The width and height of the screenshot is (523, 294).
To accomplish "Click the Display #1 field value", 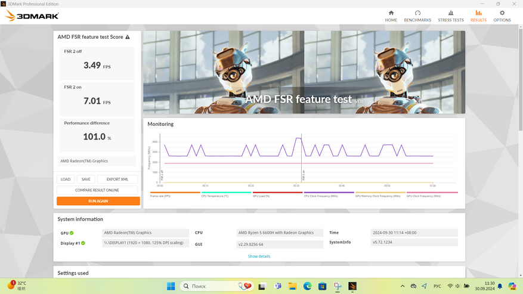I will click(x=146, y=243).
